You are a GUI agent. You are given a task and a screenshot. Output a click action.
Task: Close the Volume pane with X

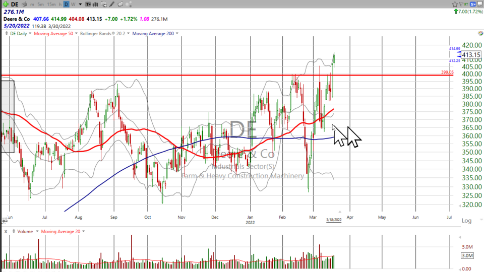point(6,231)
